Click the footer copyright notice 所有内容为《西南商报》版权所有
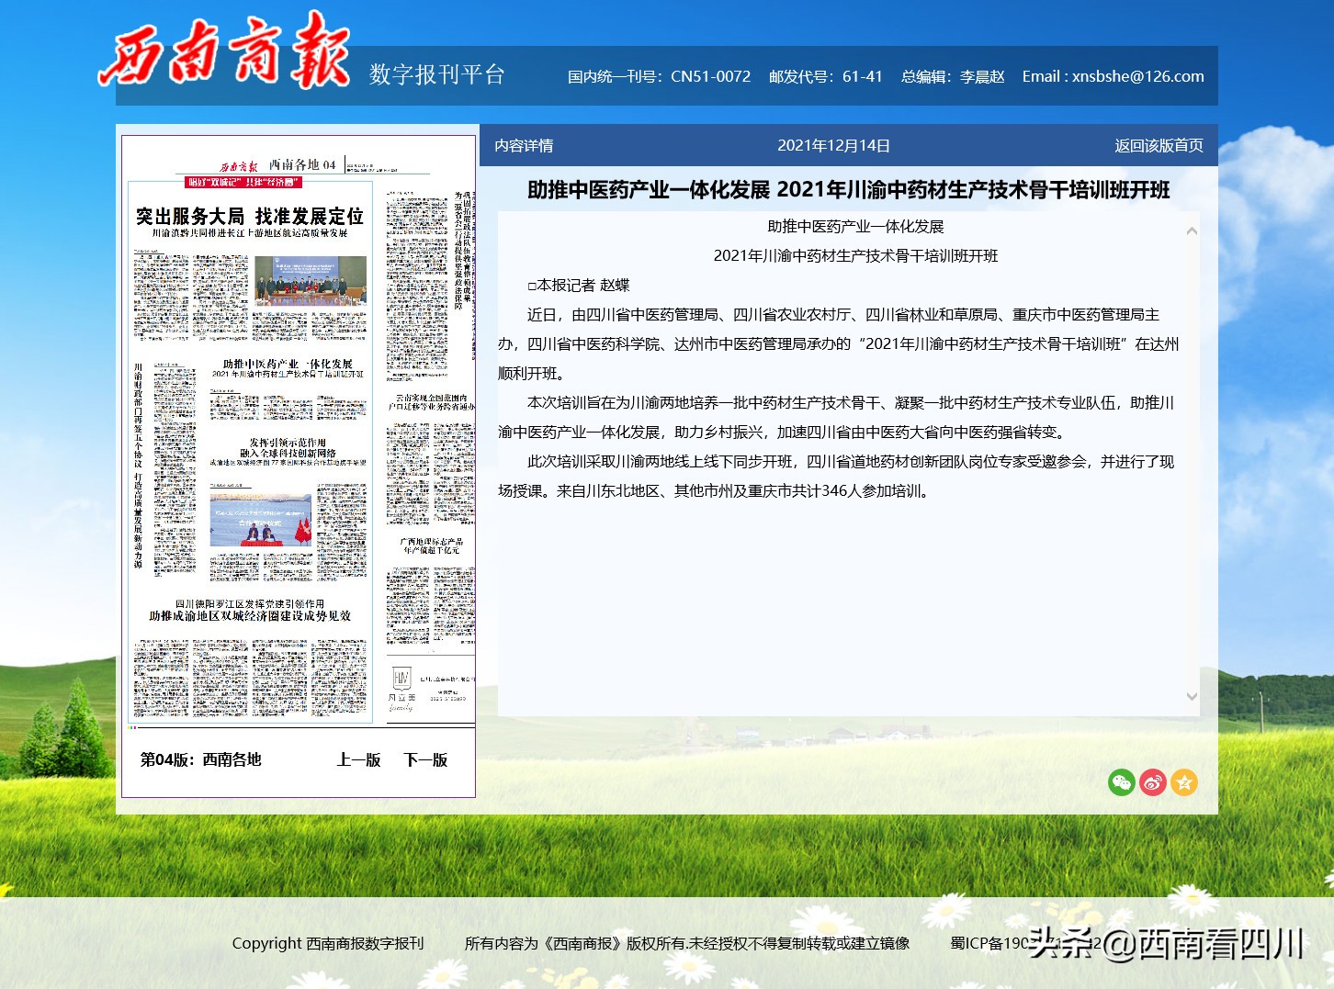Image resolution: width=1334 pixels, height=989 pixels. coord(687,943)
